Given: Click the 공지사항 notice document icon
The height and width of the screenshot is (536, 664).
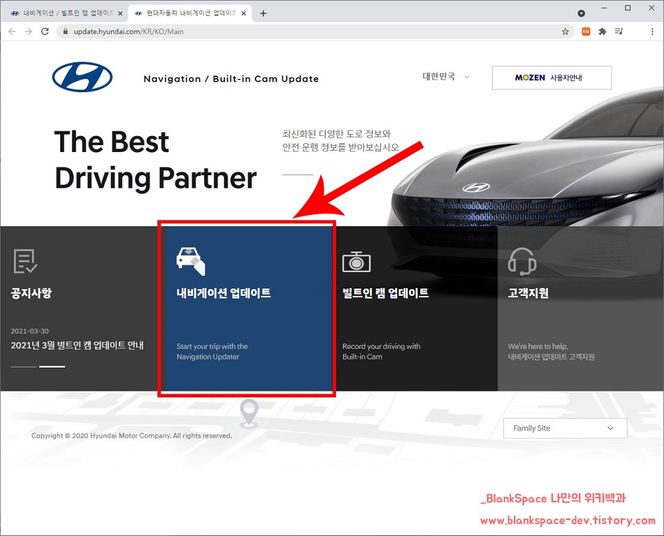Looking at the screenshot, I should 25,261.
